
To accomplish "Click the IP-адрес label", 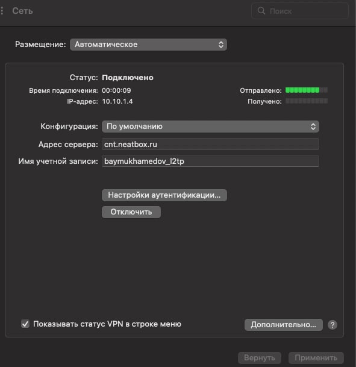I will point(83,101).
